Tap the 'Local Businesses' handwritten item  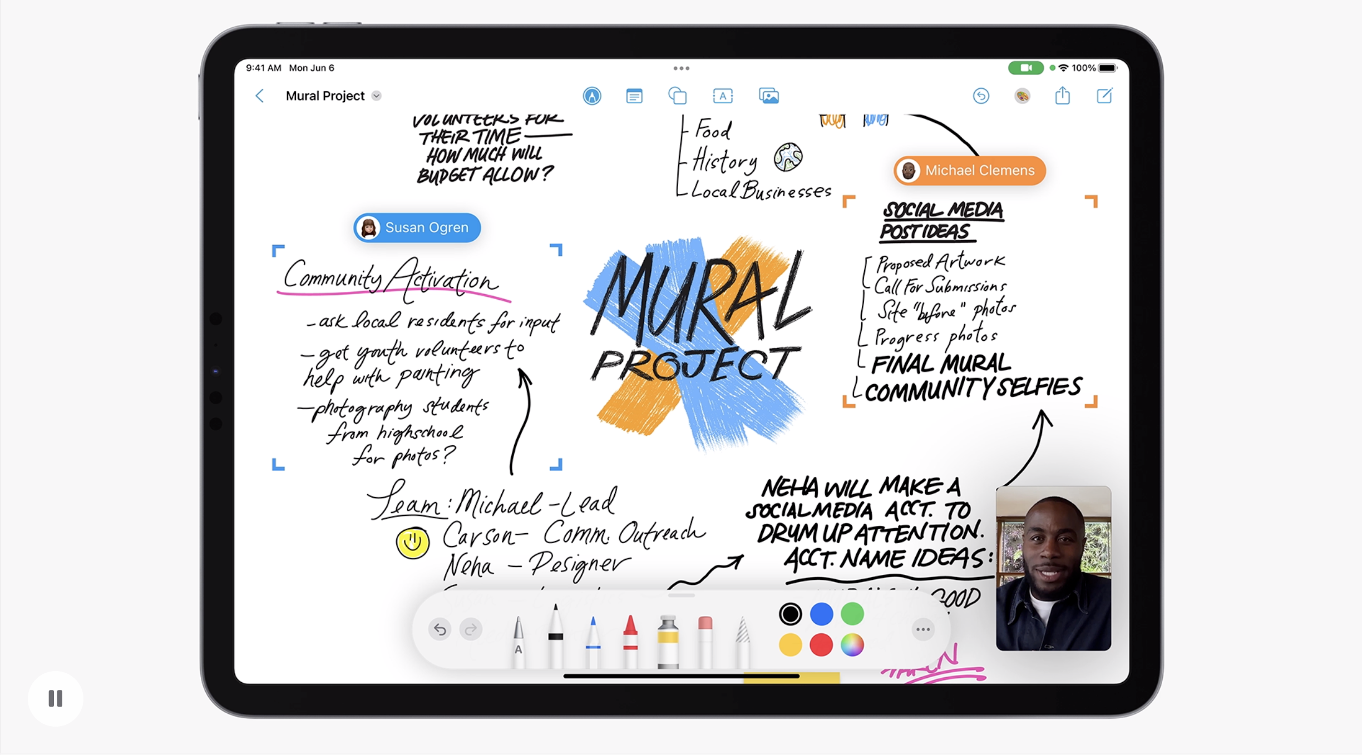761,190
